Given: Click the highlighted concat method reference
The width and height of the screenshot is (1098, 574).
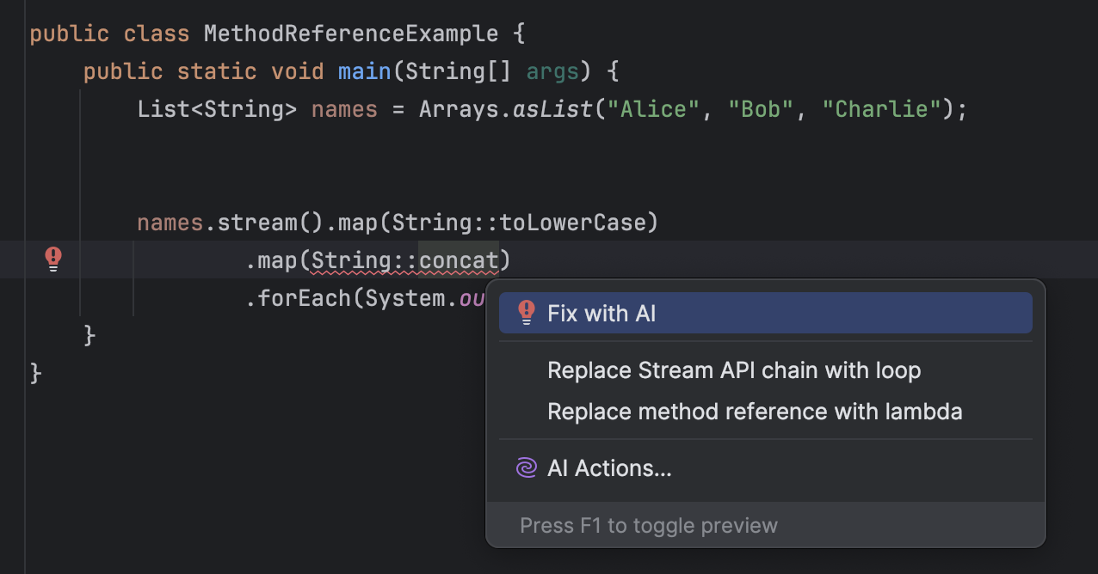Looking at the screenshot, I should (459, 260).
